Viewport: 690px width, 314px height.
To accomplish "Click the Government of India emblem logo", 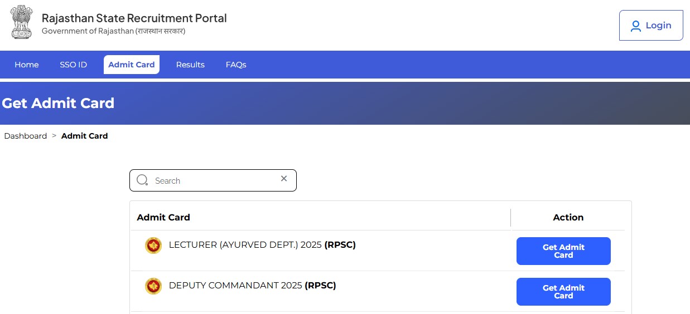I will tap(22, 22).
